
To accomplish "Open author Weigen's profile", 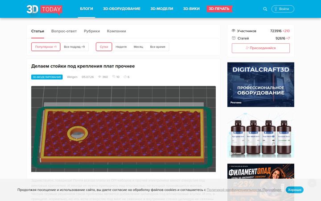I will tap(72, 77).
